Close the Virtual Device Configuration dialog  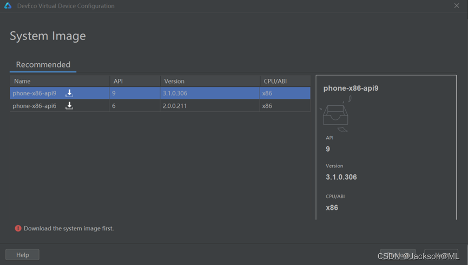[457, 5]
